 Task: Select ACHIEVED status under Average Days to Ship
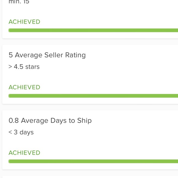pyautogui.click(x=25, y=153)
